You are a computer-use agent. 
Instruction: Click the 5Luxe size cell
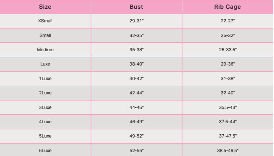point(45,136)
